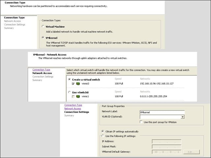Click the Network Label text field

[162, 112]
